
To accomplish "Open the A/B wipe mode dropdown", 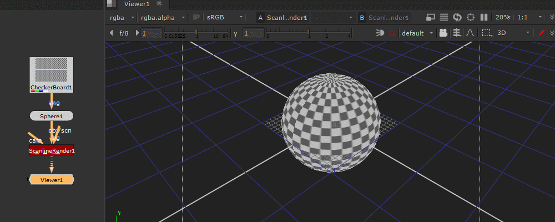I will [x=334, y=18].
